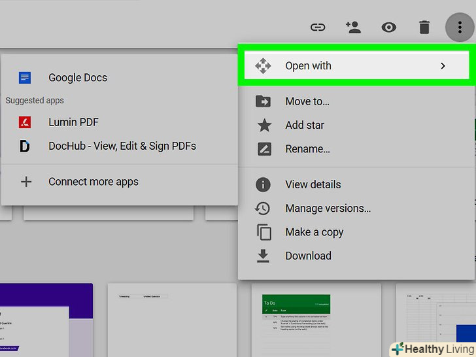Click the download arrow icon

(x=263, y=256)
